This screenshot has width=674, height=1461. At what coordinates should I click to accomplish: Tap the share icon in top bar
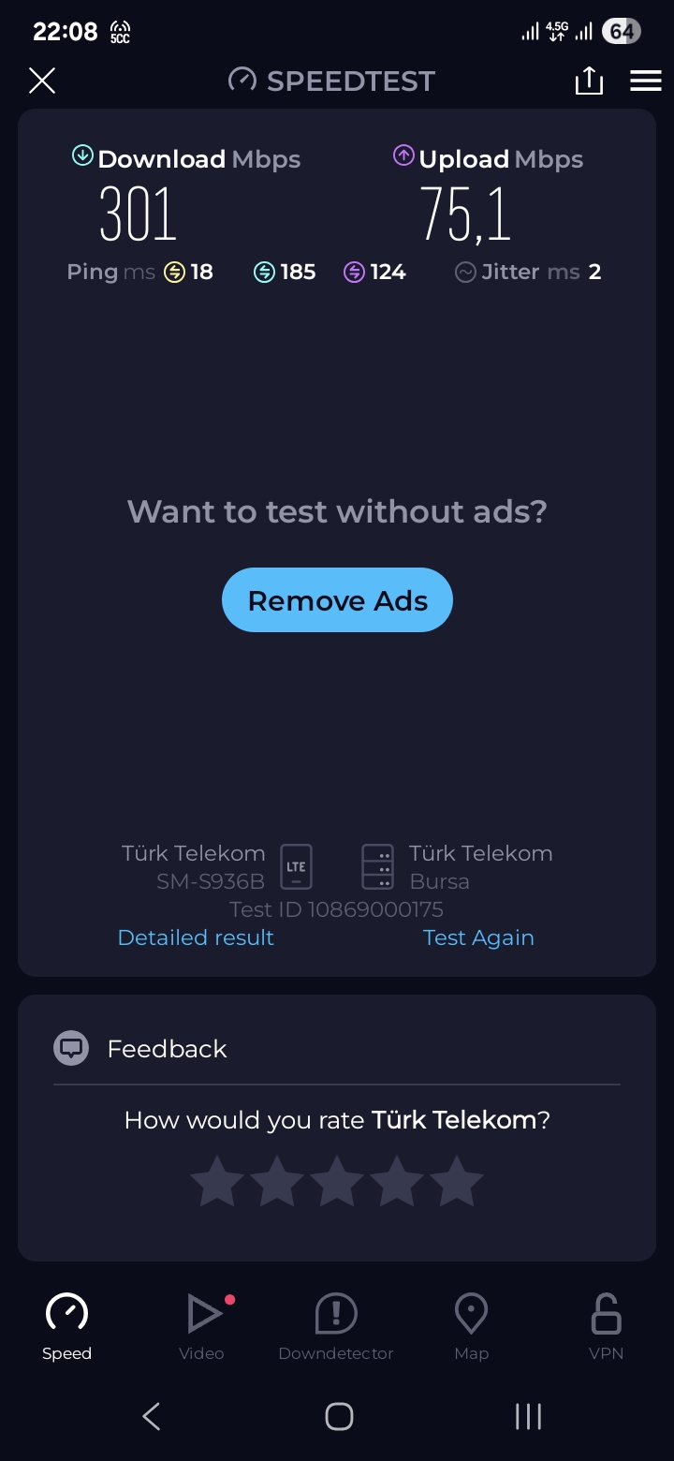tap(589, 81)
